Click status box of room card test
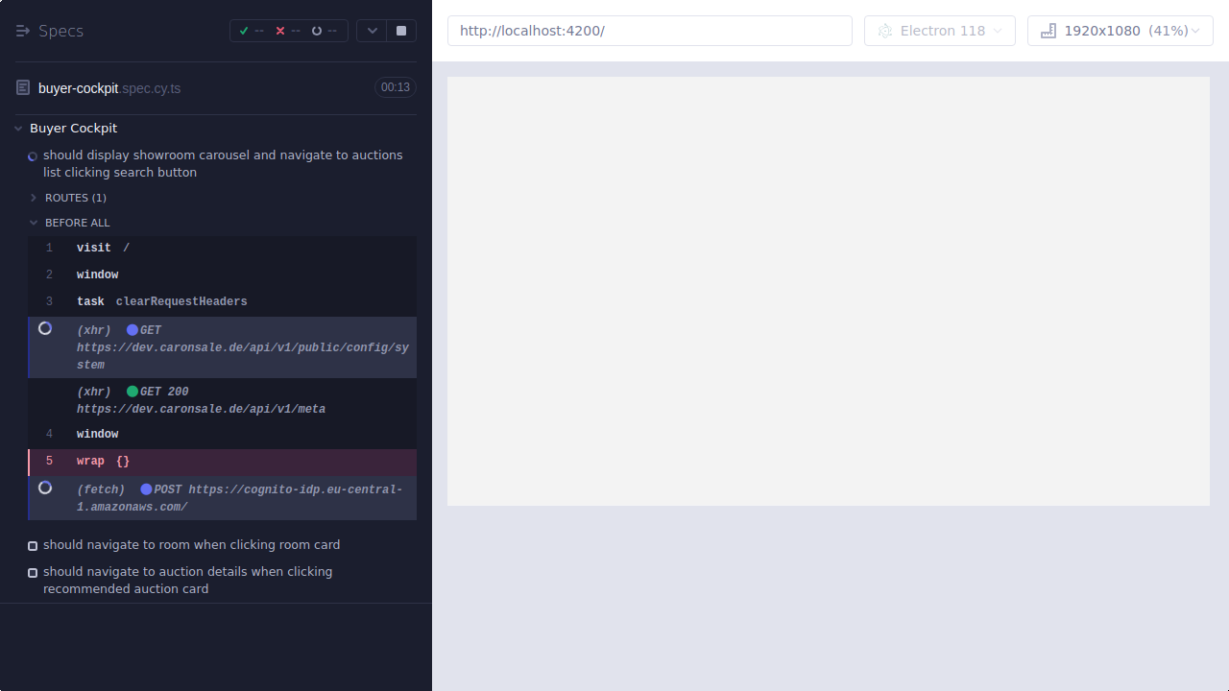 [x=33, y=545]
